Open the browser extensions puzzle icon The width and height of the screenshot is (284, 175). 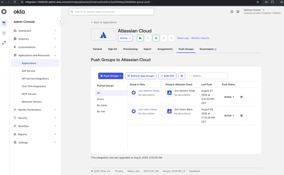[272, 2]
